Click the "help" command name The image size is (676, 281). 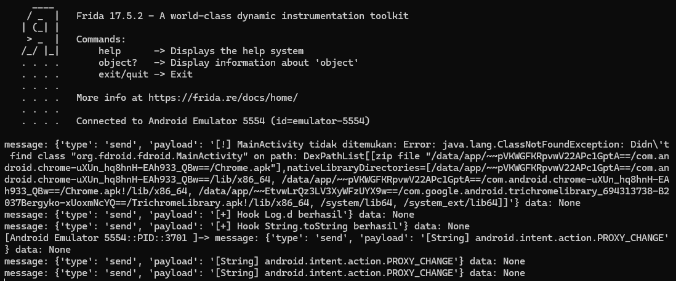pos(110,51)
